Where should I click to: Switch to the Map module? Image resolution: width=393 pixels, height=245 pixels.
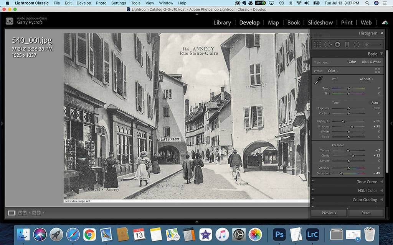coord(273,23)
